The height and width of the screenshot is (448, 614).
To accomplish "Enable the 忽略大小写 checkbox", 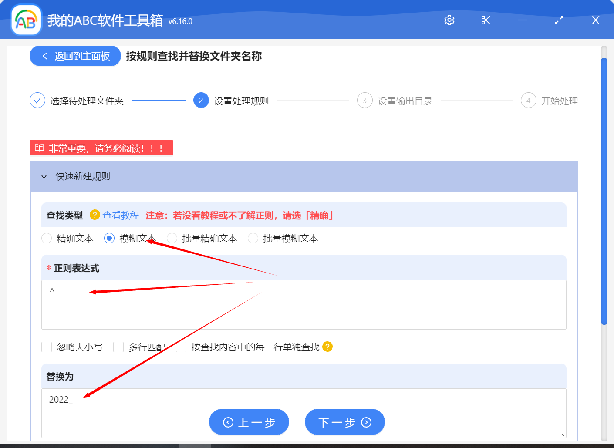I will [47, 347].
